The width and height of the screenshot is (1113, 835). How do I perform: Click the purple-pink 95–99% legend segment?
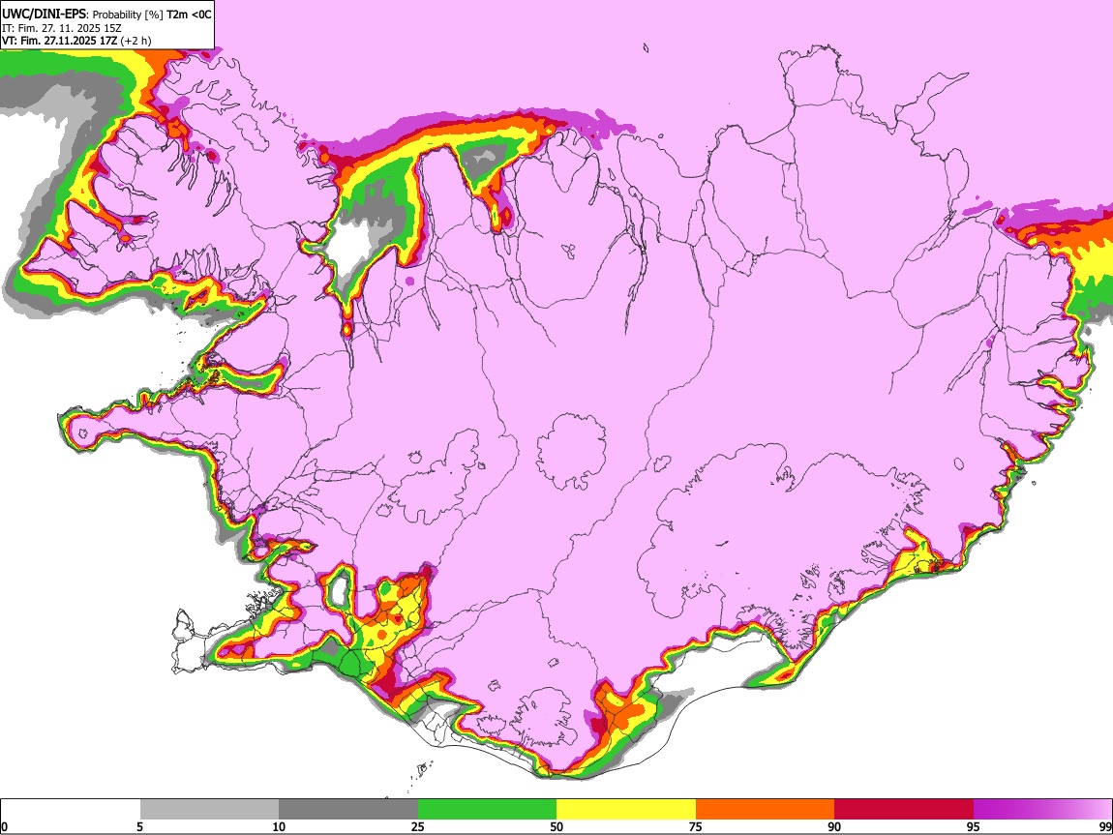click(x=1042, y=809)
